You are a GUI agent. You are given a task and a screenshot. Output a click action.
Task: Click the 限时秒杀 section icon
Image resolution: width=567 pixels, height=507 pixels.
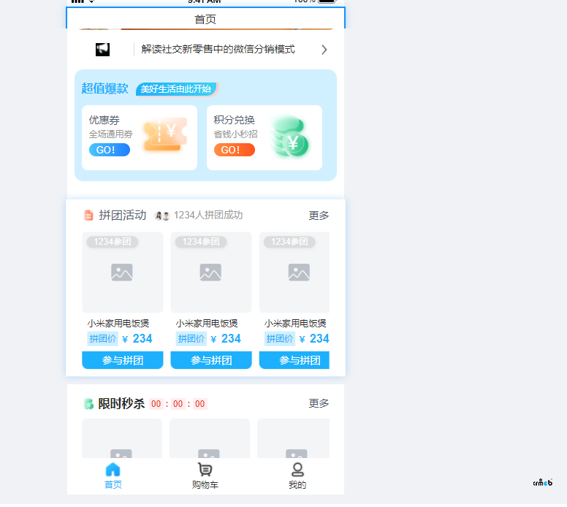(x=88, y=404)
